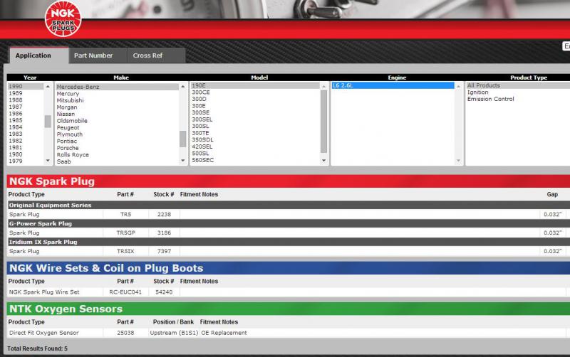Select 500SL in Model list

point(201,154)
